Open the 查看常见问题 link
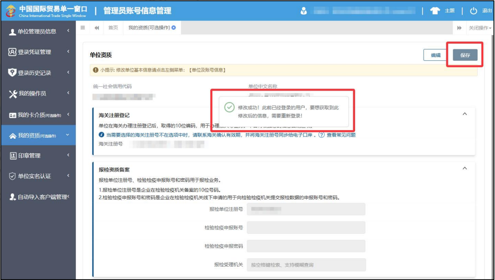This screenshot has width=495, height=280. pos(341,135)
